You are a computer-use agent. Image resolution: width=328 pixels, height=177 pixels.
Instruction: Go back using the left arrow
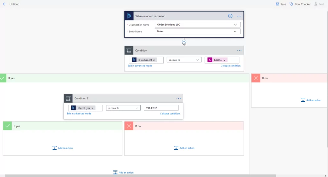[x=4, y=4]
